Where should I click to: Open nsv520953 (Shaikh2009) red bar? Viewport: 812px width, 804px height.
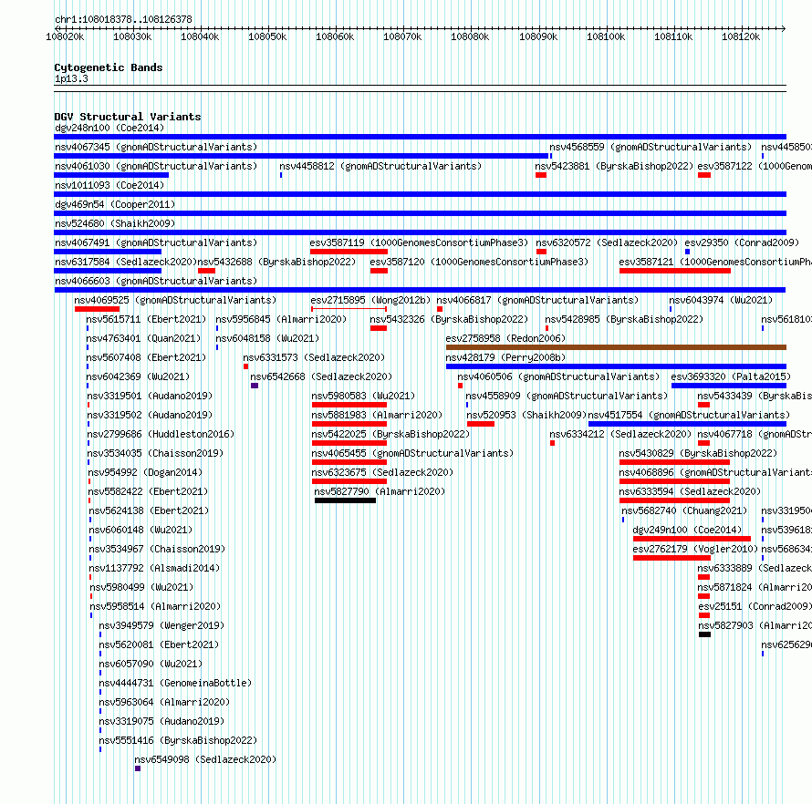tap(481, 424)
